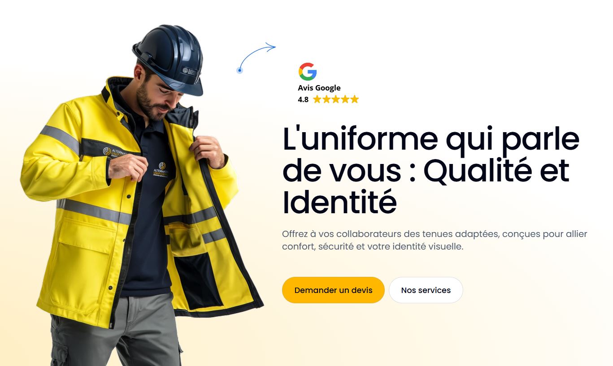Select the fifth and last rating star
Screen dimensions: 613x366
(355, 99)
